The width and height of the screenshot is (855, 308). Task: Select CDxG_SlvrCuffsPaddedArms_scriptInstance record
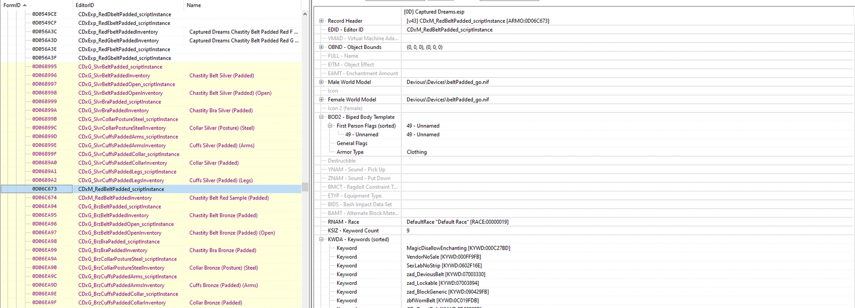[151, 137]
